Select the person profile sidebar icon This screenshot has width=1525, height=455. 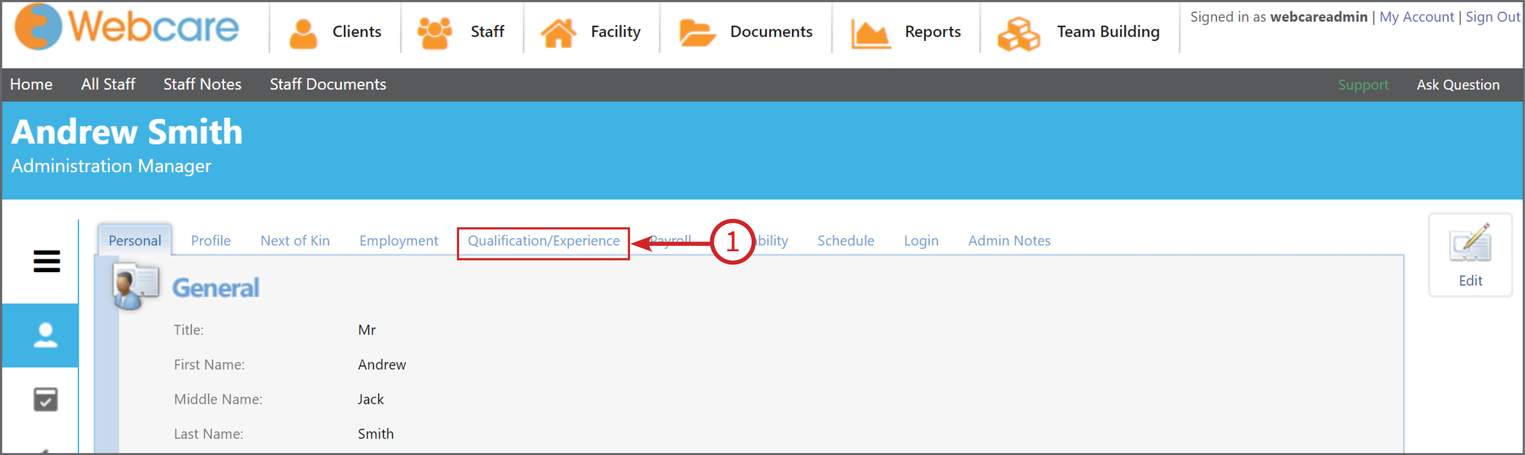[x=45, y=335]
